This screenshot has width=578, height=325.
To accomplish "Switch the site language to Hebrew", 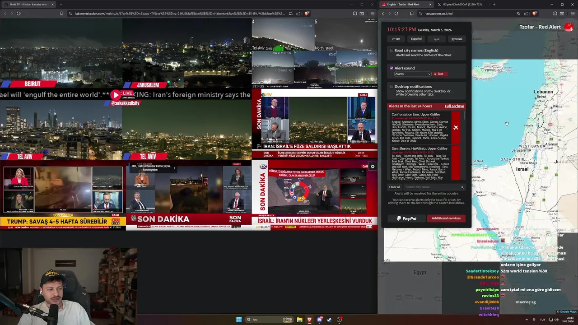I will coord(396,39).
